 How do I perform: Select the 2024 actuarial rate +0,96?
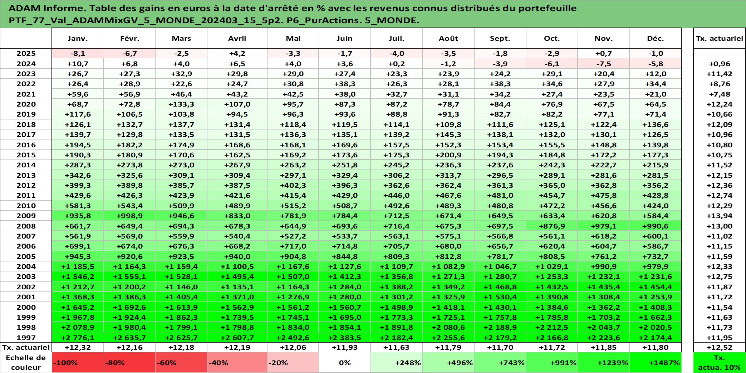coord(719,64)
